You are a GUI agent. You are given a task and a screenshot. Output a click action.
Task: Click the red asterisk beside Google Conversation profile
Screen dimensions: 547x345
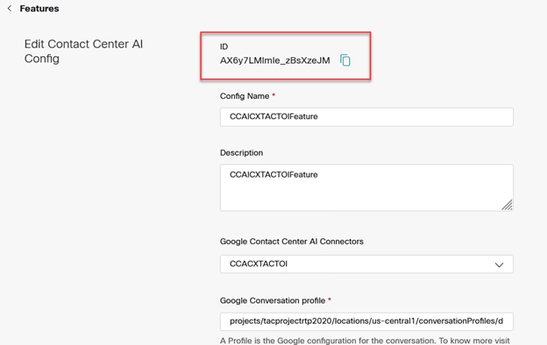tap(330, 299)
